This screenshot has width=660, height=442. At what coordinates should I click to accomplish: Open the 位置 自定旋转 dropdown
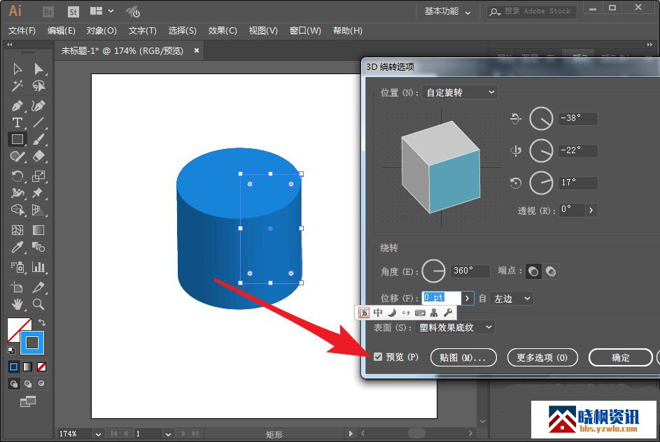pyautogui.click(x=461, y=92)
